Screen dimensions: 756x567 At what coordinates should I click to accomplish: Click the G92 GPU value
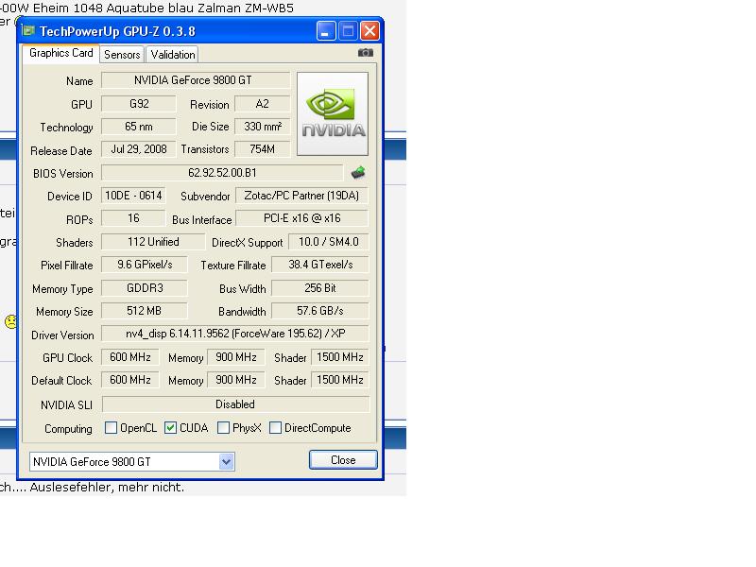coord(139,104)
